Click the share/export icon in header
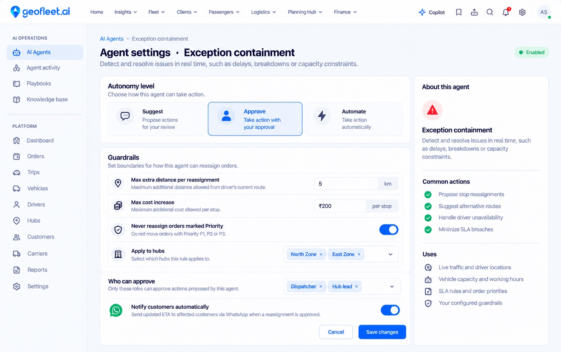Screen dimensions: 561x352 click(x=474, y=12)
